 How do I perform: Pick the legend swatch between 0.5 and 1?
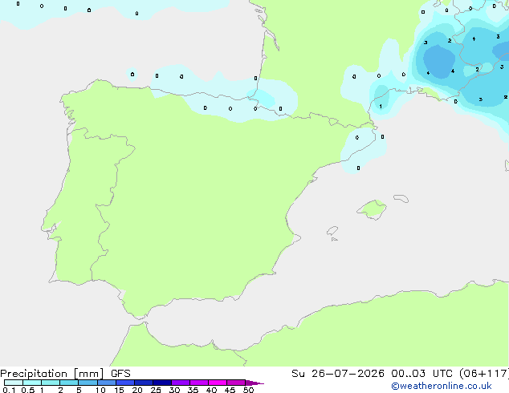pos(32,383)
